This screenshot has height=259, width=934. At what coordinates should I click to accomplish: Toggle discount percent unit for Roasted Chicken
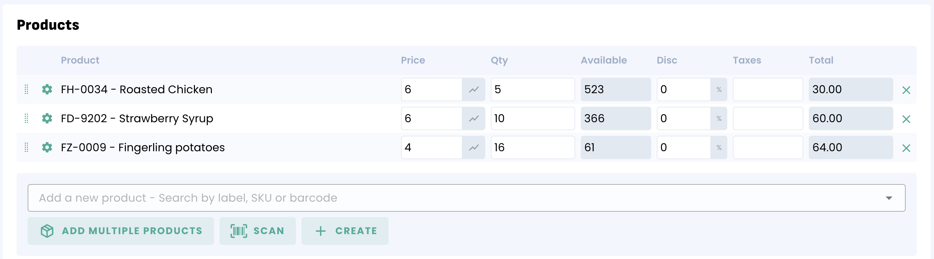coord(719,89)
